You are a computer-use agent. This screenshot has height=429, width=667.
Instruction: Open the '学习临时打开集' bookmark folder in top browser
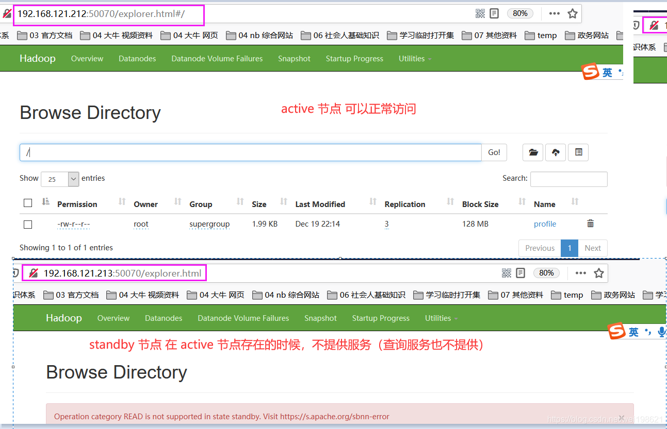(x=420, y=36)
